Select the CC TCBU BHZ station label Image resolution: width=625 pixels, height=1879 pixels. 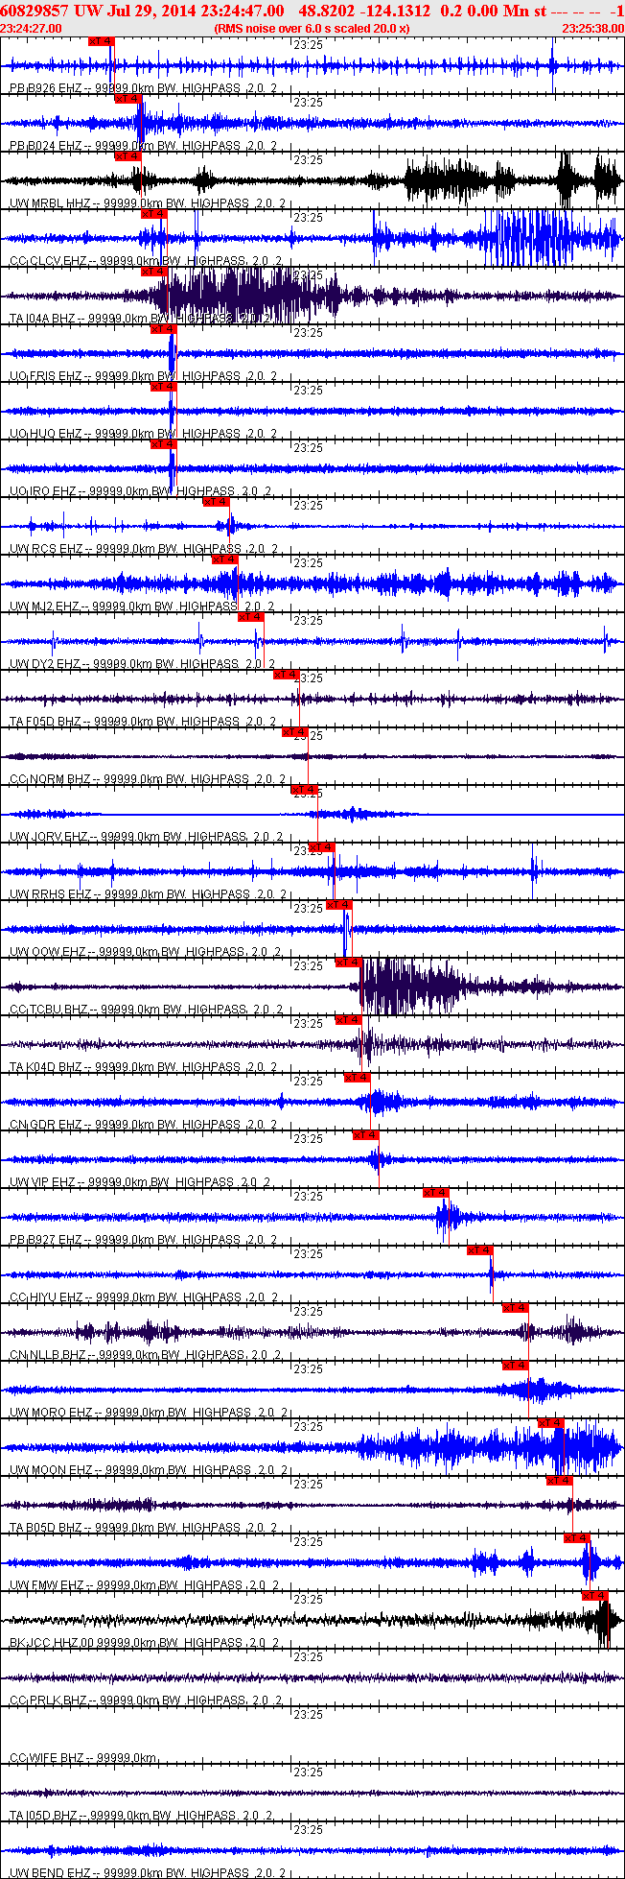point(147,1010)
